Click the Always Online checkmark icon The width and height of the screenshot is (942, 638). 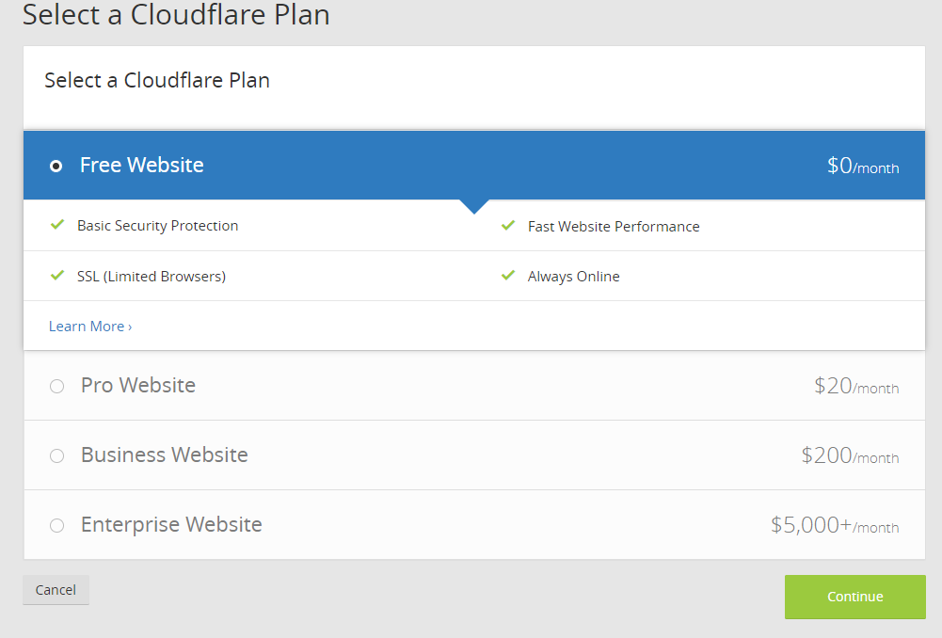point(508,276)
